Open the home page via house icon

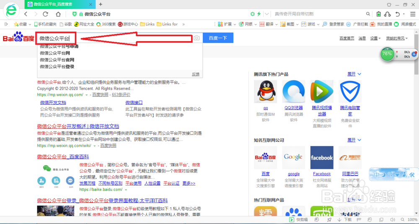click(58, 14)
